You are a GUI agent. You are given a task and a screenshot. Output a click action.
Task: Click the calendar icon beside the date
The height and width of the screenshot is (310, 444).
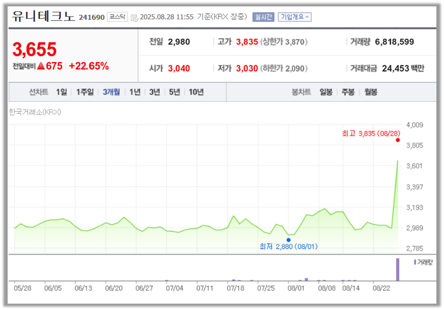point(134,17)
